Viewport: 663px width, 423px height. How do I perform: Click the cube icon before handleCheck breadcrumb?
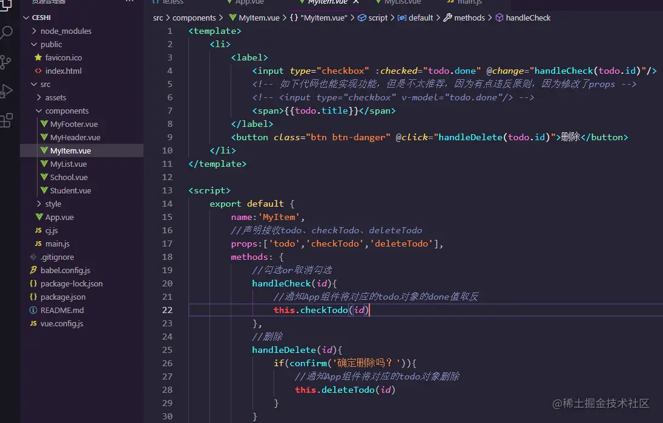(500, 18)
